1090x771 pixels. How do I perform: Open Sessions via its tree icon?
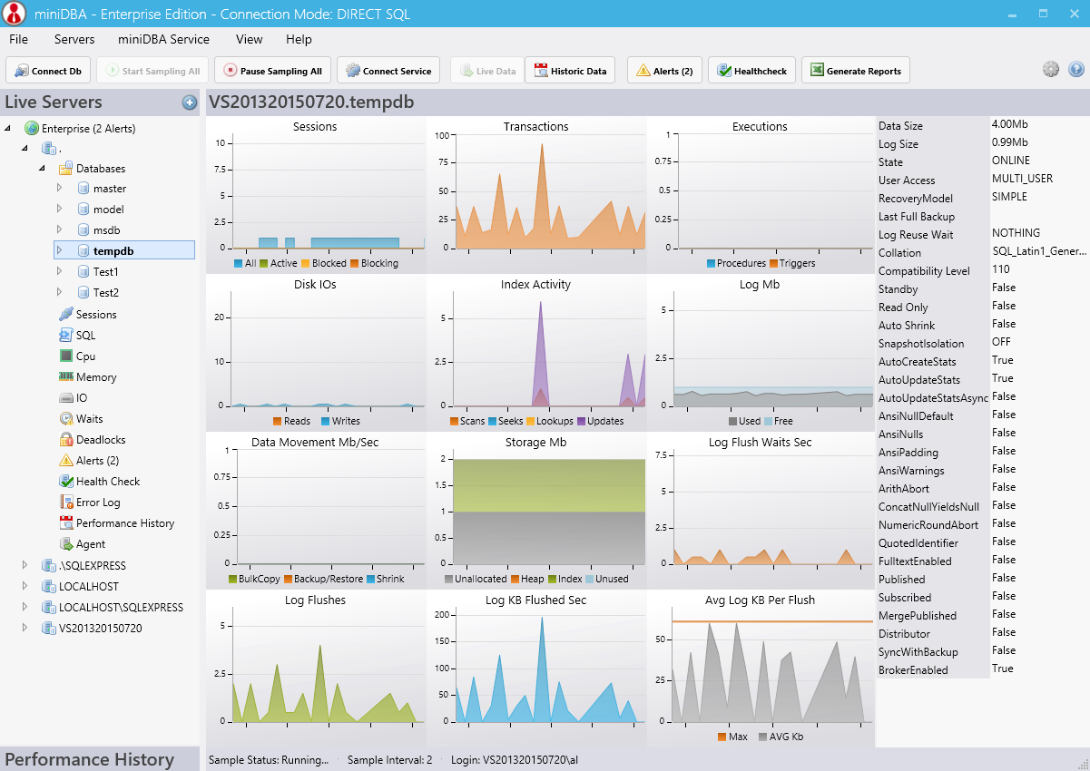coord(66,315)
